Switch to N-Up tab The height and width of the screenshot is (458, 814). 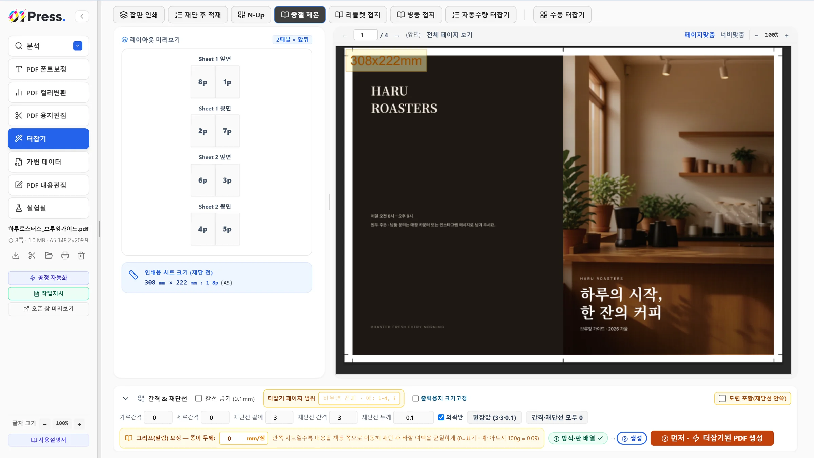[x=251, y=15]
